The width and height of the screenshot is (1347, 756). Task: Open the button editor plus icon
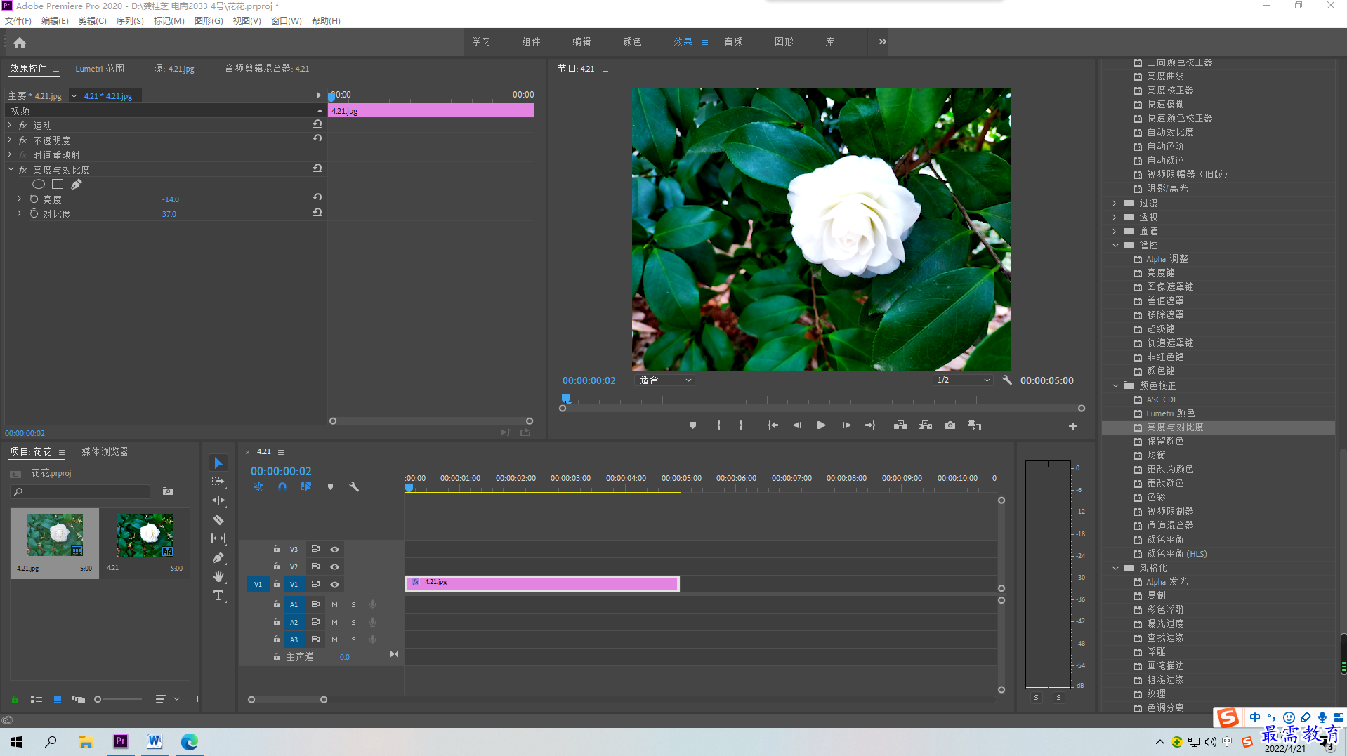1072,426
